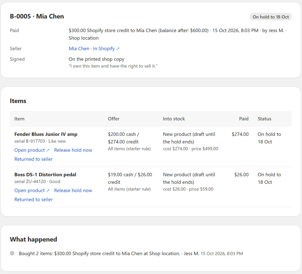The height and width of the screenshot is (274, 302).
Task: Release hold now for Boss DS-1 pedal
Action: point(73,191)
